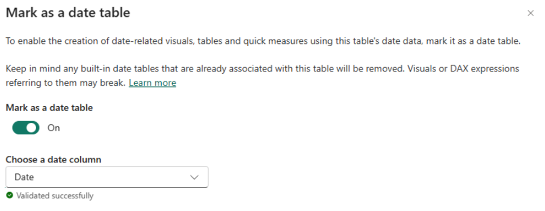This screenshot has width=545, height=211.
Task: Dismiss the dialog with the X icon
Action: point(531,13)
